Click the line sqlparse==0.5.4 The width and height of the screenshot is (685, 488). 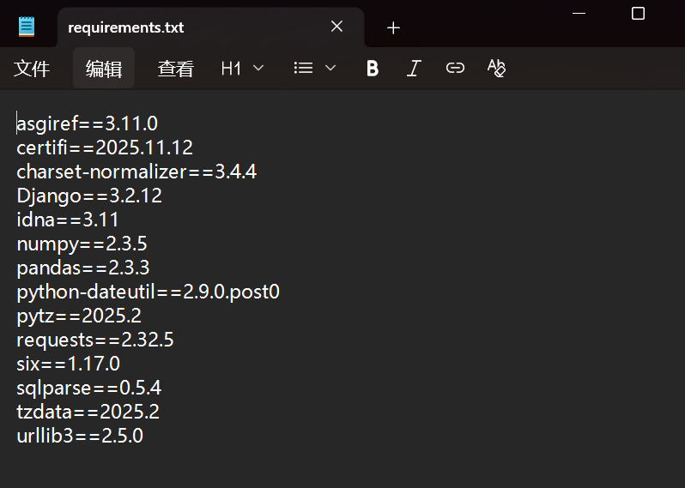point(88,388)
